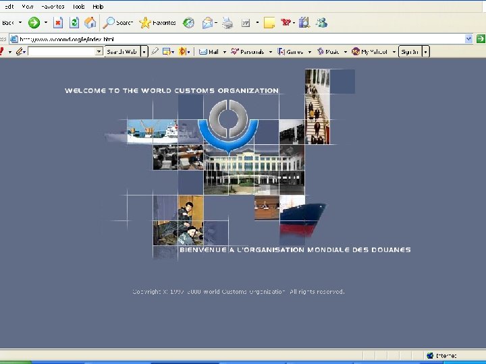Image resolution: width=486 pixels, height=364 pixels.
Task: Click the Personals toolbar button
Action: 248,52
